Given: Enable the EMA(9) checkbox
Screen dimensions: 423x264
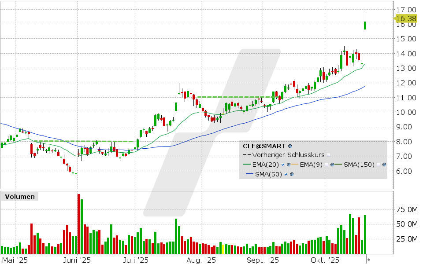Looking at the screenshot, I should (326, 165).
